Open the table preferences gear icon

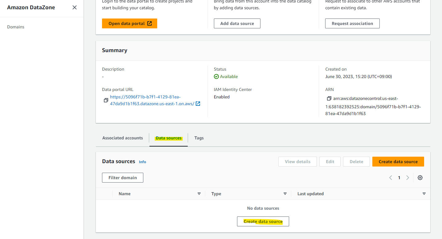(420, 178)
